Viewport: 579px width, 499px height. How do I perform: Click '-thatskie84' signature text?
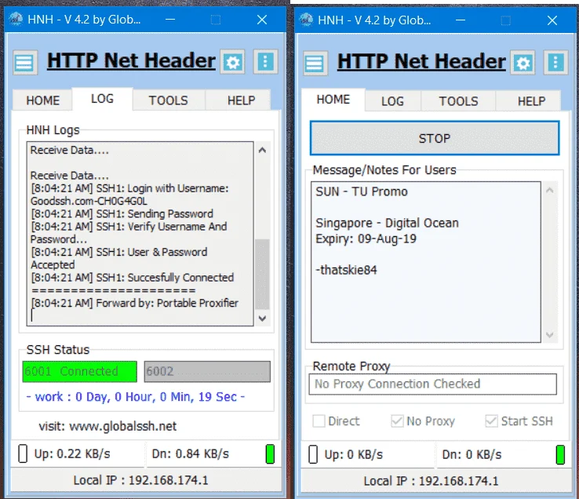point(346,270)
